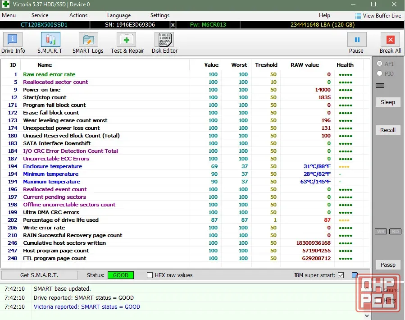Click the SMART base updated log entry
Screen dimensions: 405x320
(62, 289)
